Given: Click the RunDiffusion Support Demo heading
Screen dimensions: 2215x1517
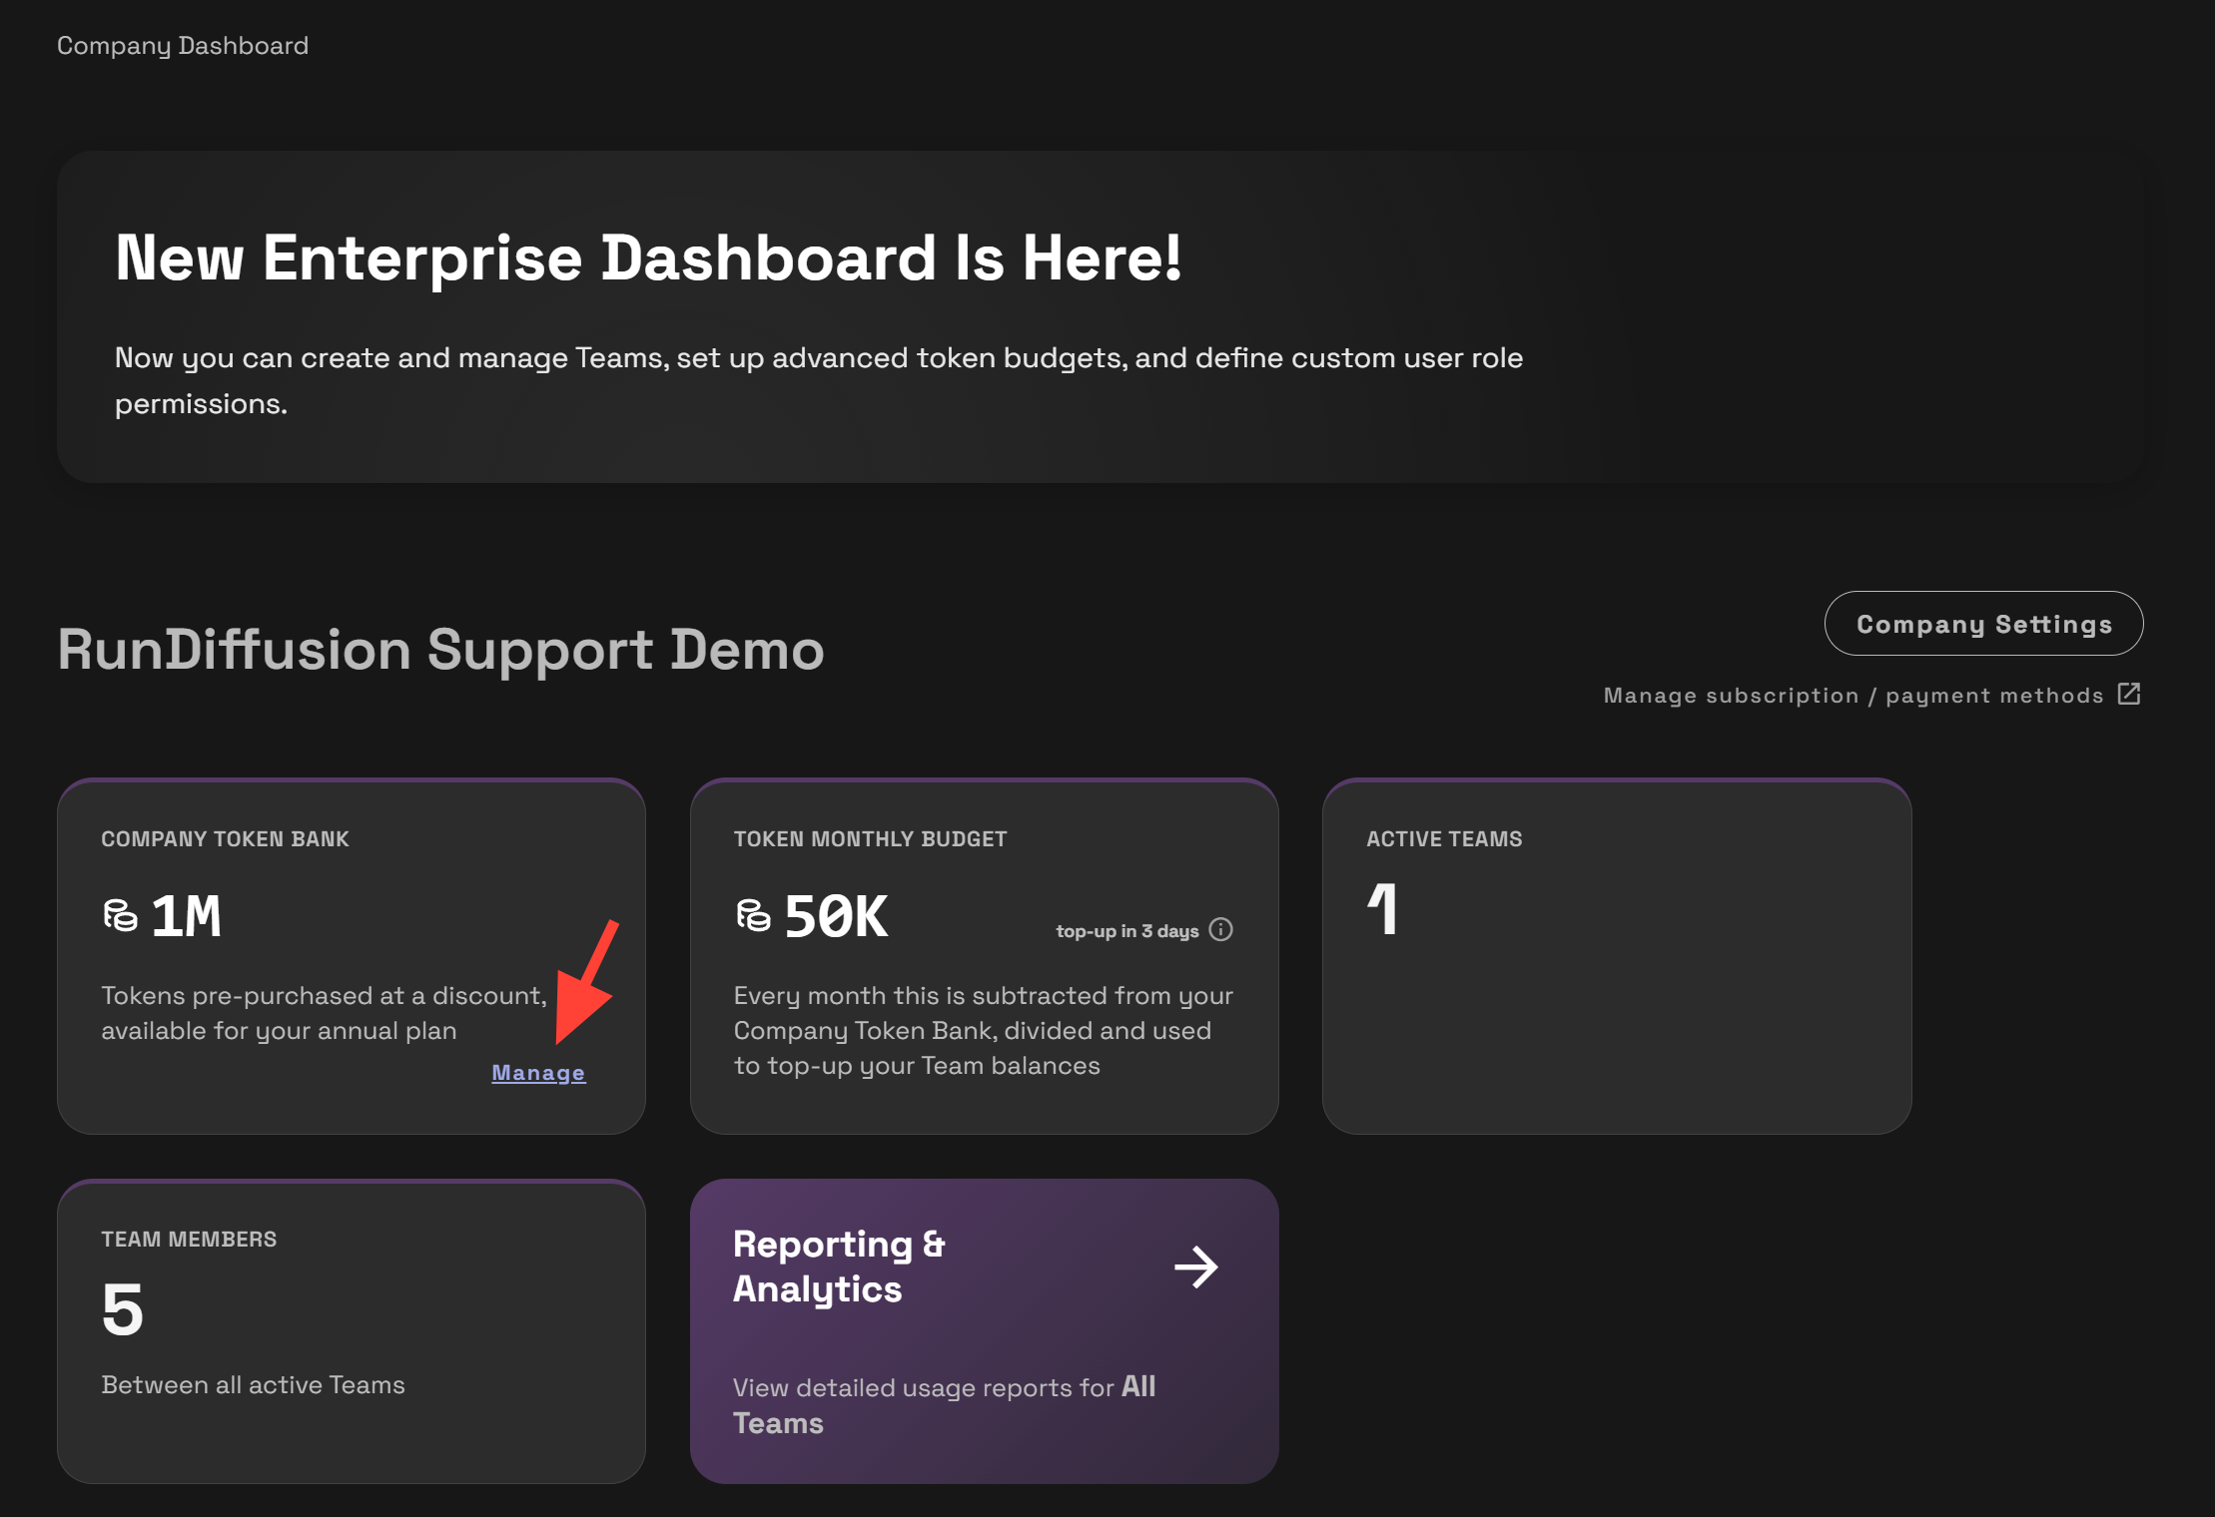Looking at the screenshot, I should (x=440, y=650).
